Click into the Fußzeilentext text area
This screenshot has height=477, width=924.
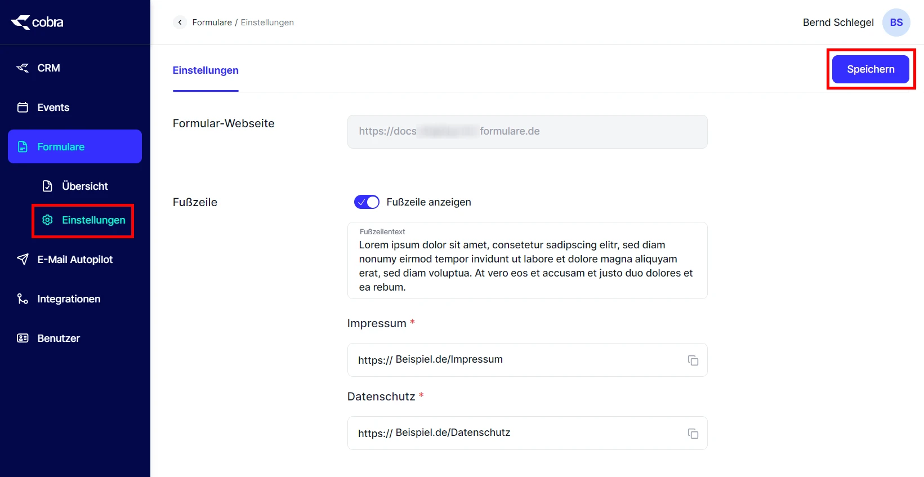pos(526,266)
